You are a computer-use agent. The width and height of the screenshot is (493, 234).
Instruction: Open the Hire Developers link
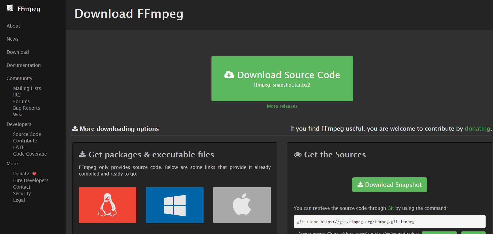coord(31,180)
